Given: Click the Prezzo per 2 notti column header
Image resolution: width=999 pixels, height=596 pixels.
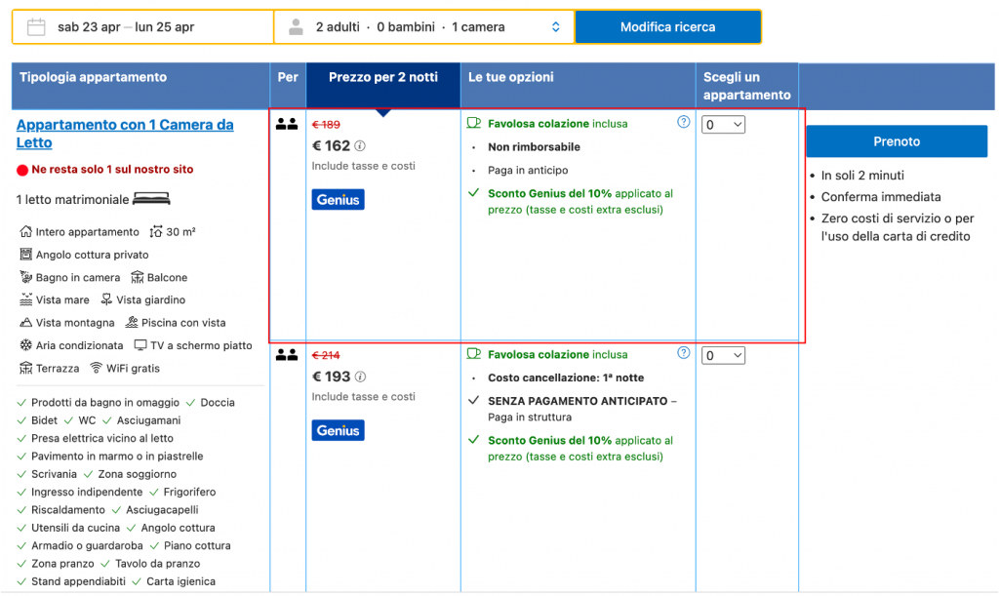Looking at the screenshot, I should tap(382, 78).
